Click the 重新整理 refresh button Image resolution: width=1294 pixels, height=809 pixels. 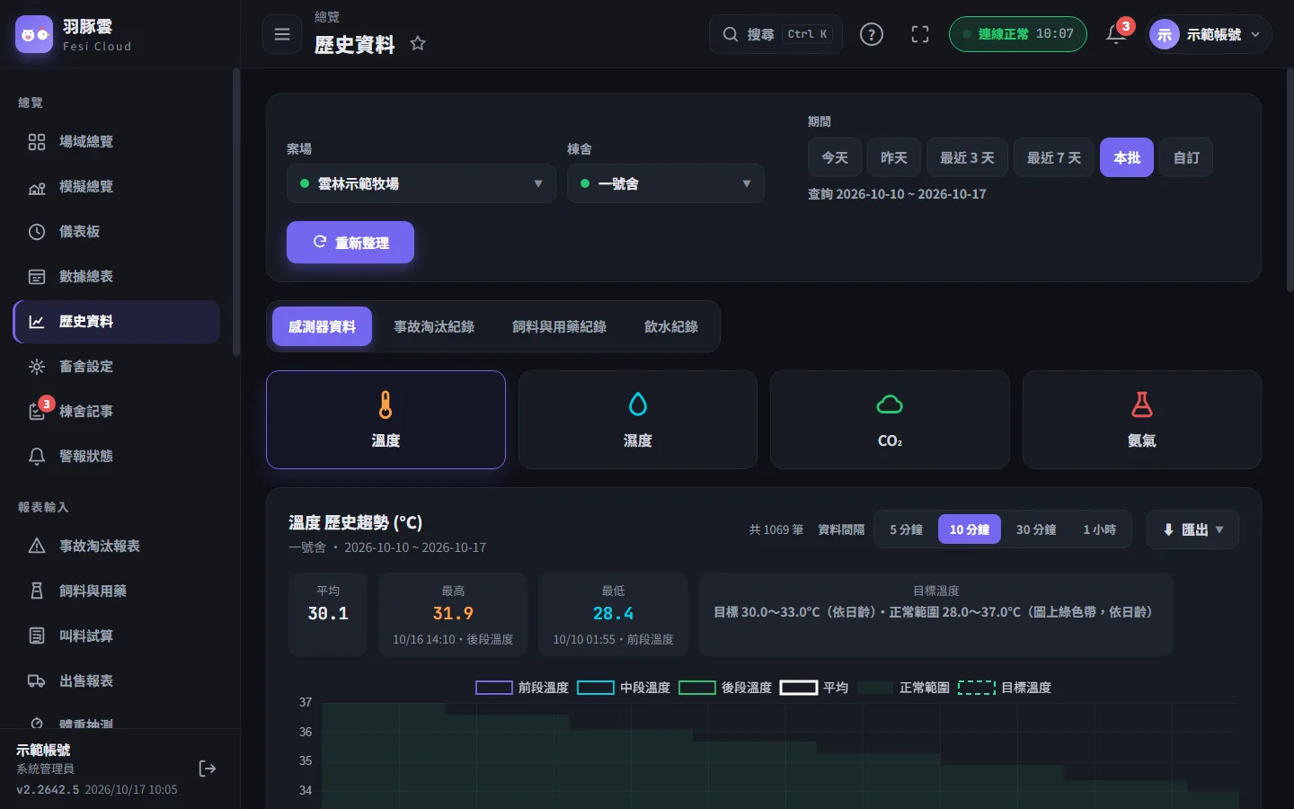point(350,243)
